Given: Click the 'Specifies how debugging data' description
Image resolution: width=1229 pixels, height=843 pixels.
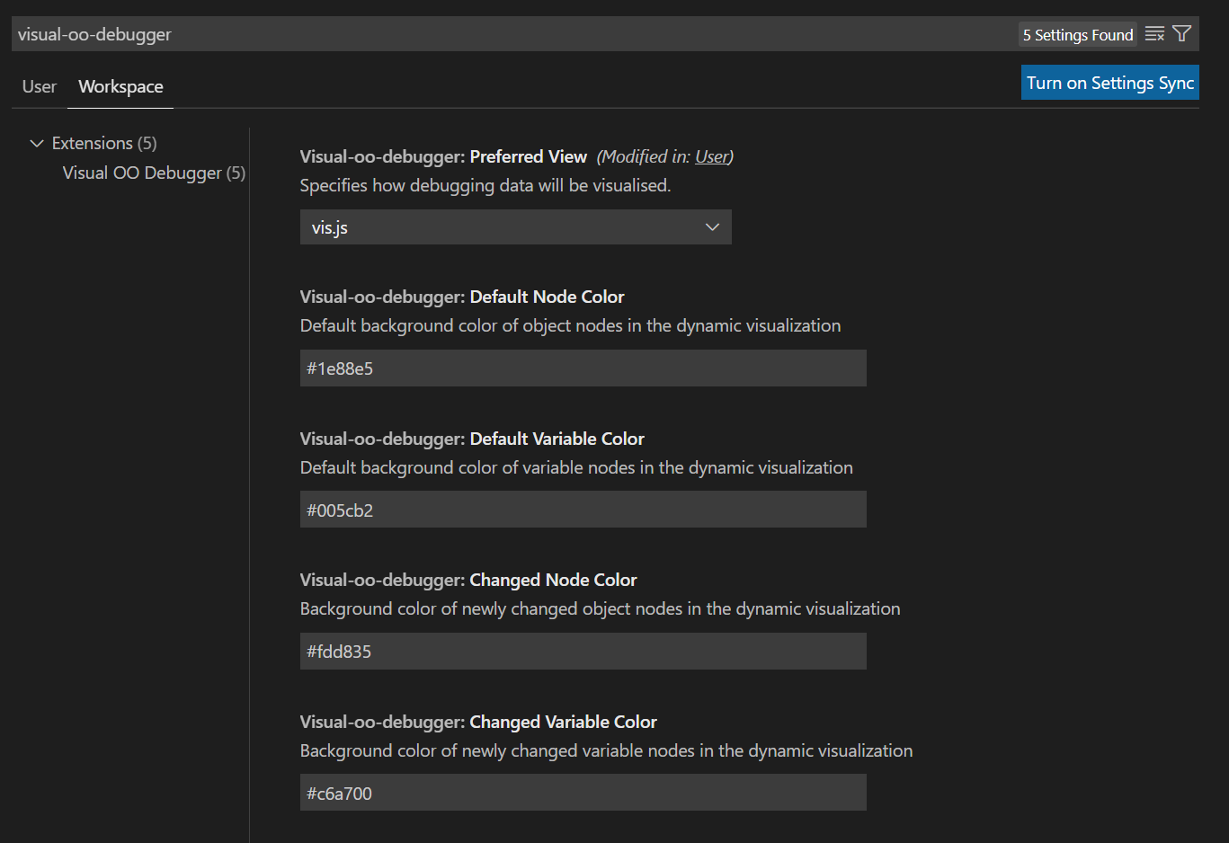Looking at the screenshot, I should [485, 185].
